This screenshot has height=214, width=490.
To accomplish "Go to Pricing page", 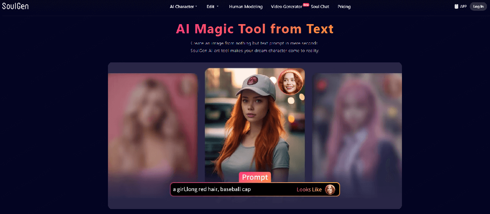I will (x=344, y=7).
